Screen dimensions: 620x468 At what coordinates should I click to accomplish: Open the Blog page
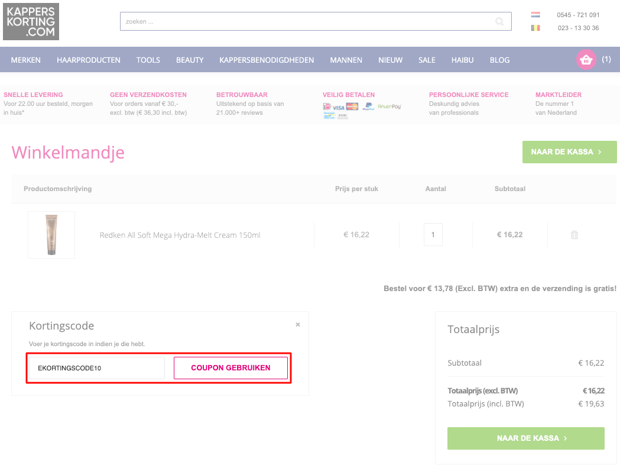[x=499, y=60]
